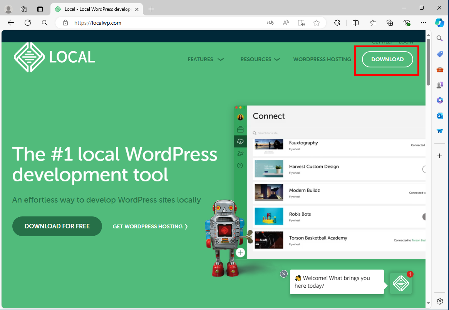Open Copilot in the Edge sidebar
449x310 pixels.
439,22
